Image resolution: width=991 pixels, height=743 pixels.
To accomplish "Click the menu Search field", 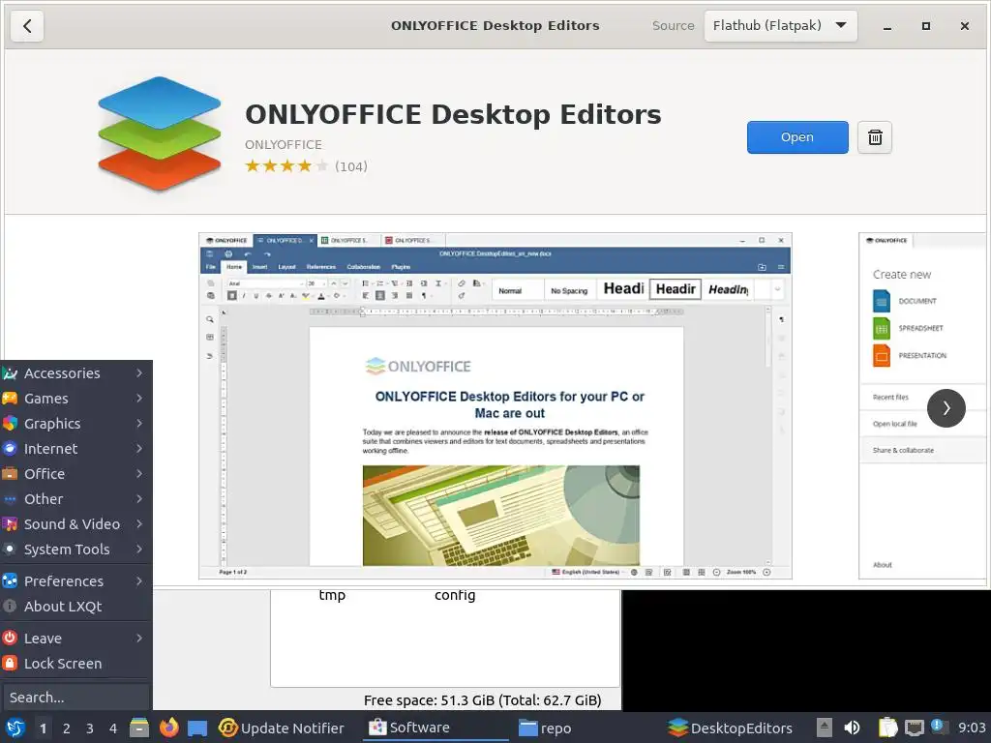I will (75, 698).
